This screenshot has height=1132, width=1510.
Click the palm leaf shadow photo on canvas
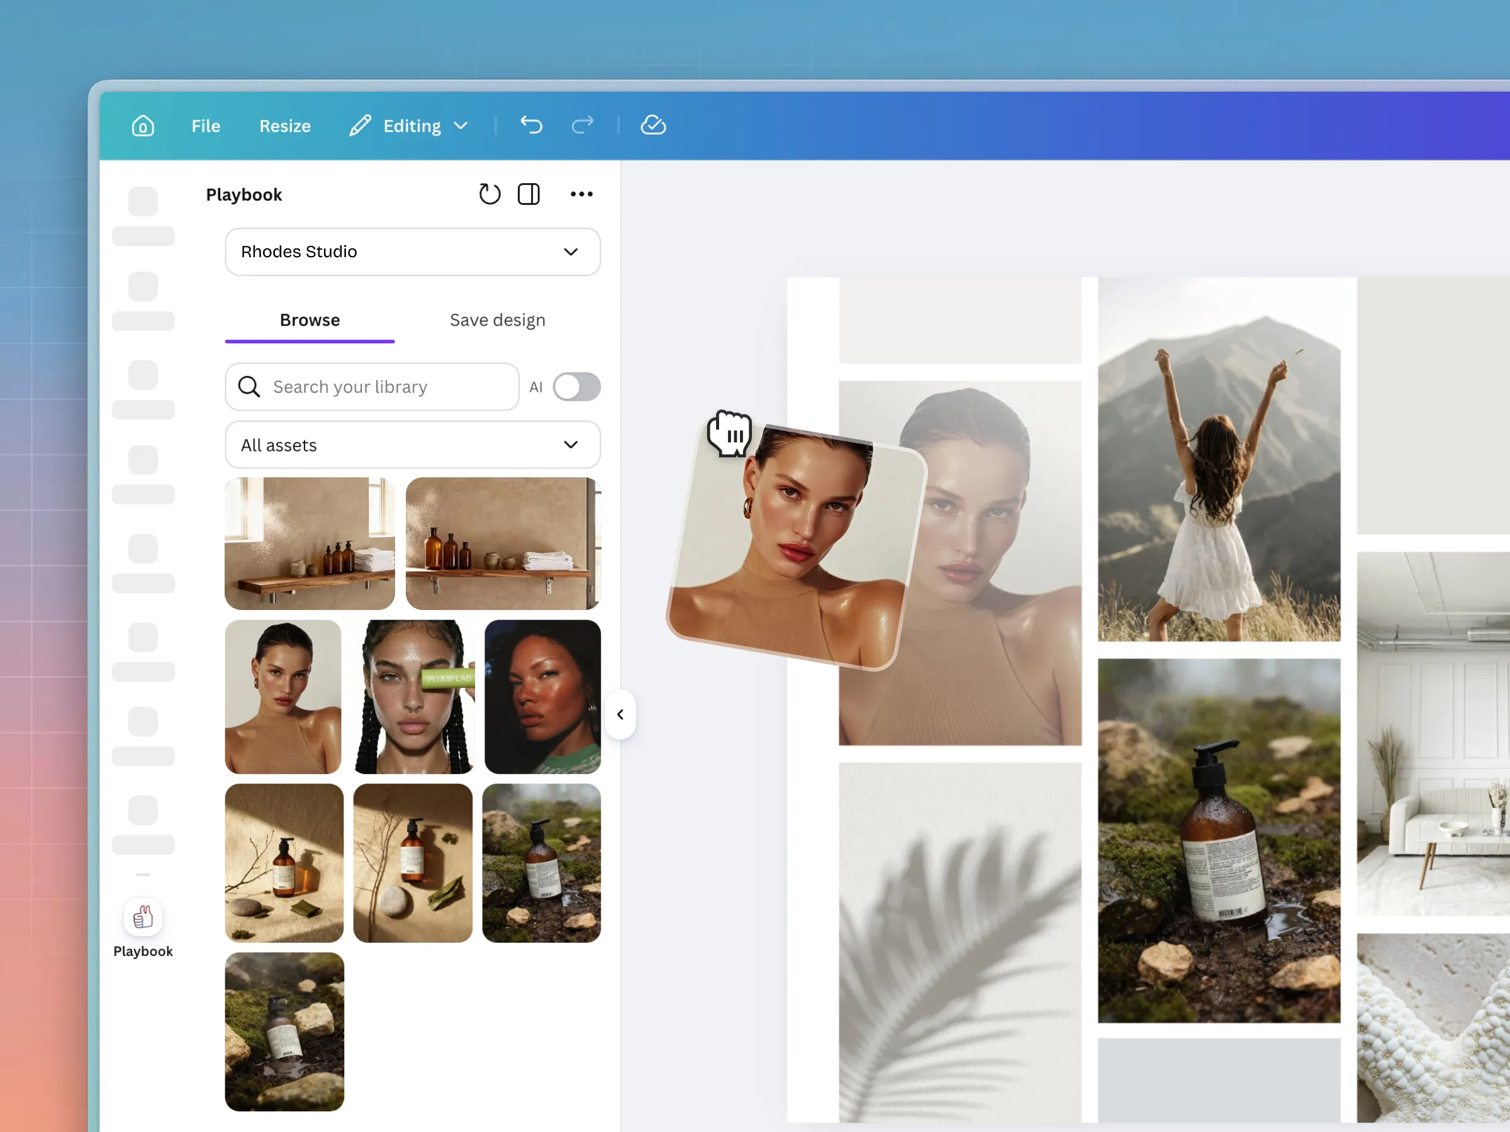click(959, 942)
